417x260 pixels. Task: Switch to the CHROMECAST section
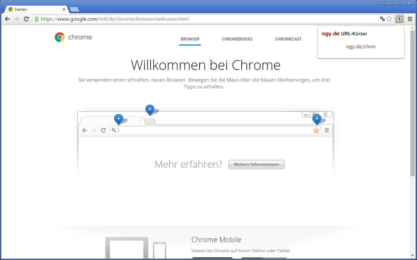pos(288,39)
